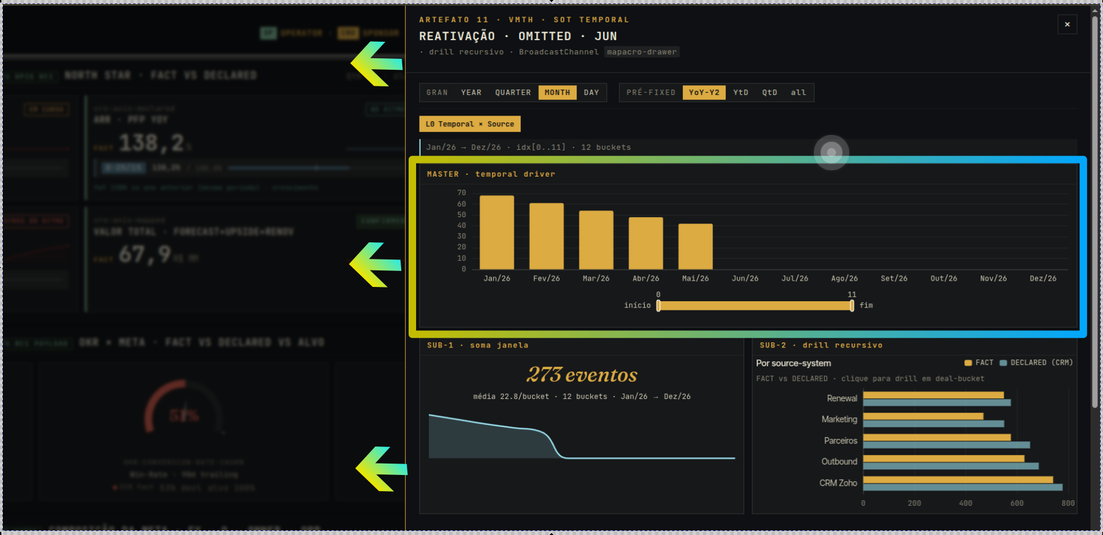Select the 'all' pre-fixed range

coord(798,93)
